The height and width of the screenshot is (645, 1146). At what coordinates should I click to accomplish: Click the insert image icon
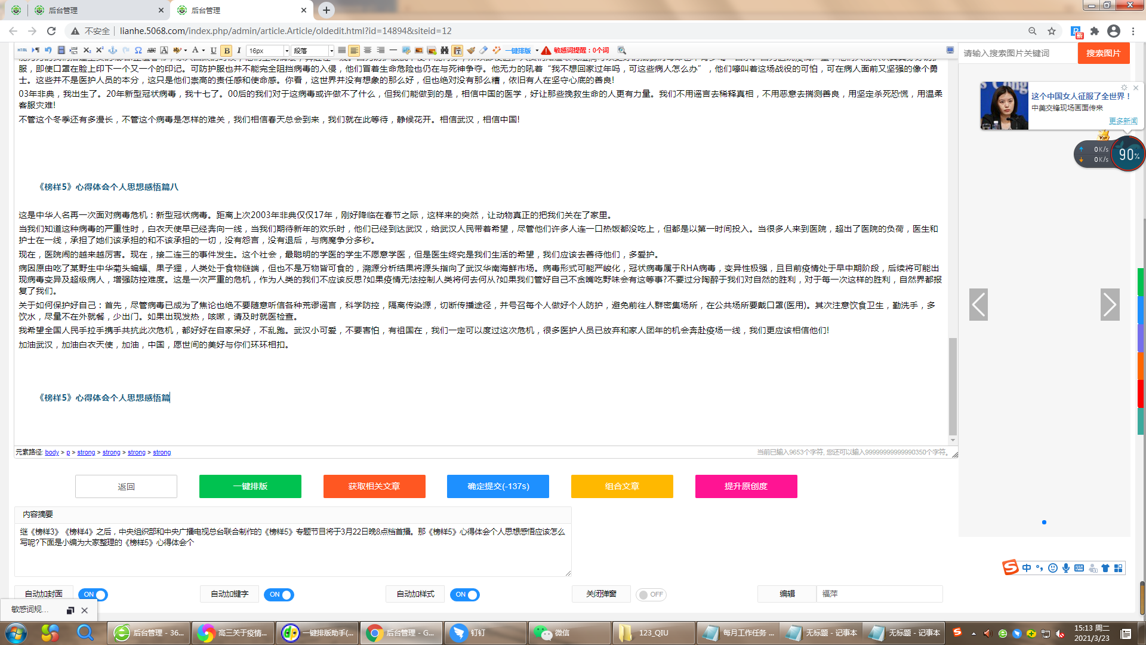(x=419, y=50)
